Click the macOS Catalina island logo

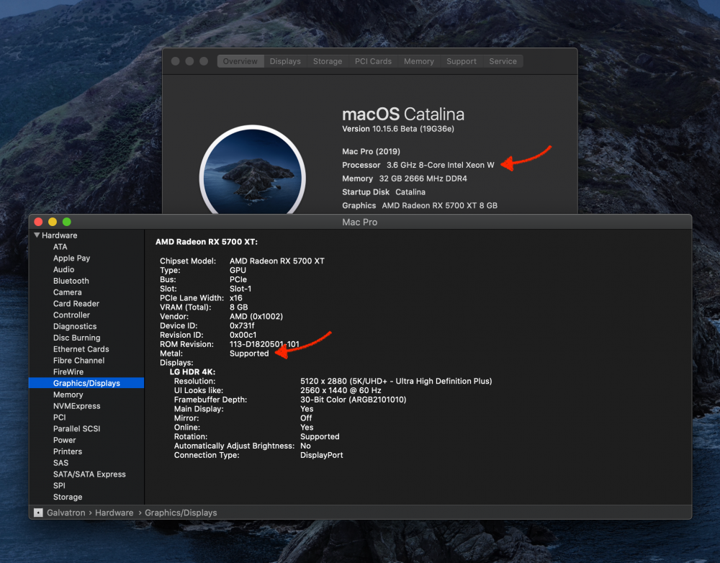pos(253,171)
